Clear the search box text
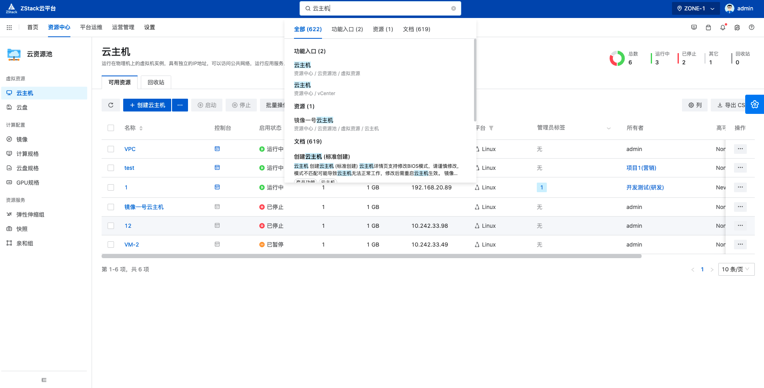The width and height of the screenshot is (764, 388). tap(453, 8)
